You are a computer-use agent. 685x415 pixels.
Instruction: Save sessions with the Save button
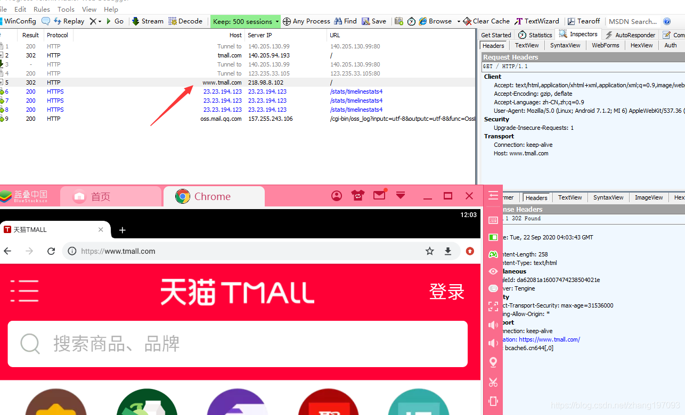pyautogui.click(x=374, y=21)
